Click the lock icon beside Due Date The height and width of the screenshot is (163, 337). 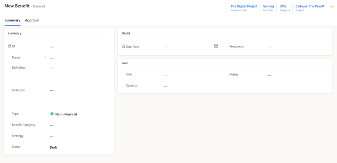point(123,46)
